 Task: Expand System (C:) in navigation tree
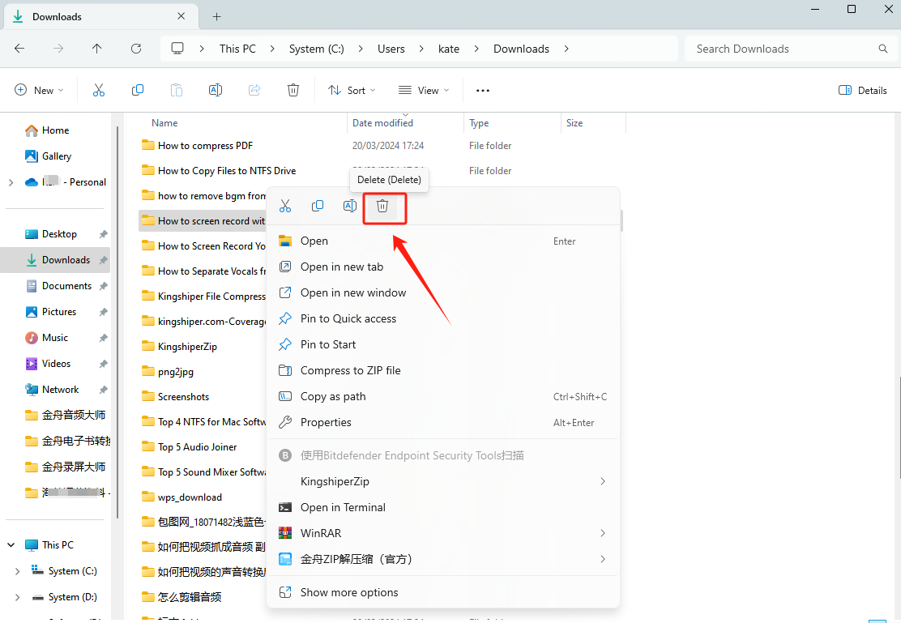tap(17, 571)
